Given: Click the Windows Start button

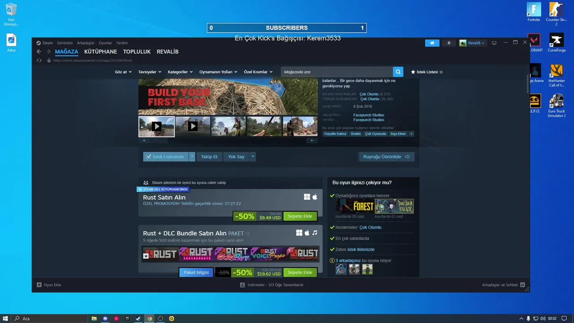Looking at the screenshot, I should tap(5, 319).
